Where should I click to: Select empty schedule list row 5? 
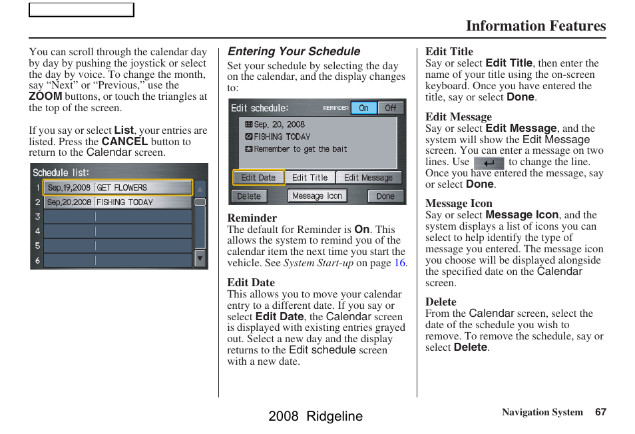[x=117, y=246]
